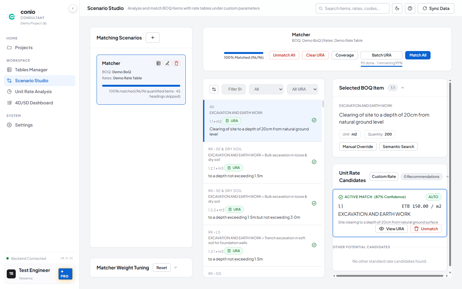The height and width of the screenshot is (289, 462).
Task: Click the swap arrows icon above BOQ list
Action: tap(214, 89)
